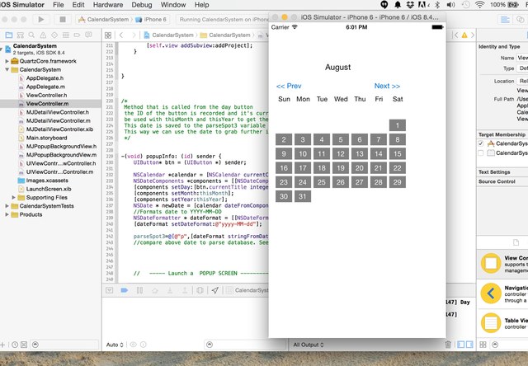Open the Issue navigator warning icon

(x=43, y=35)
